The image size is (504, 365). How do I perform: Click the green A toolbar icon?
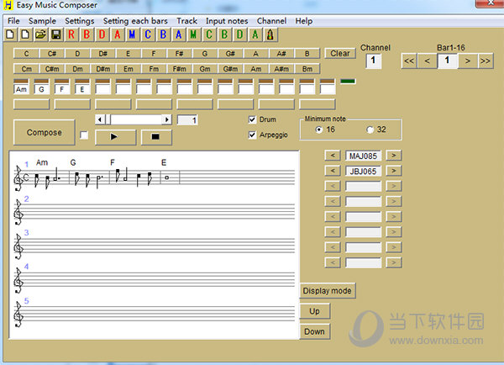pos(255,34)
